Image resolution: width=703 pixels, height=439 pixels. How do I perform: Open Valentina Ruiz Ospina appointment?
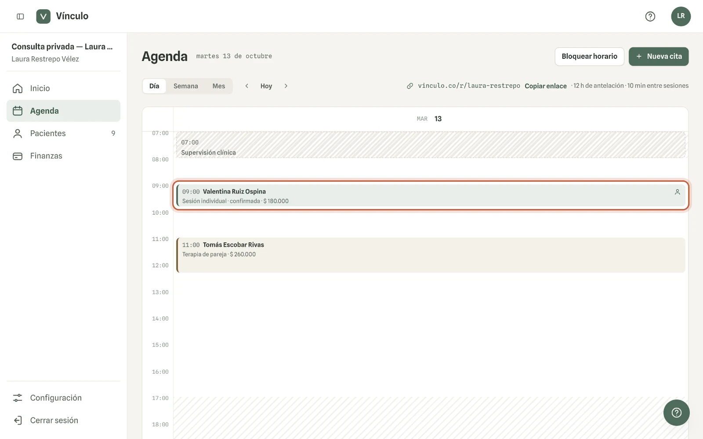pyautogui.click(x=431, y=195)
